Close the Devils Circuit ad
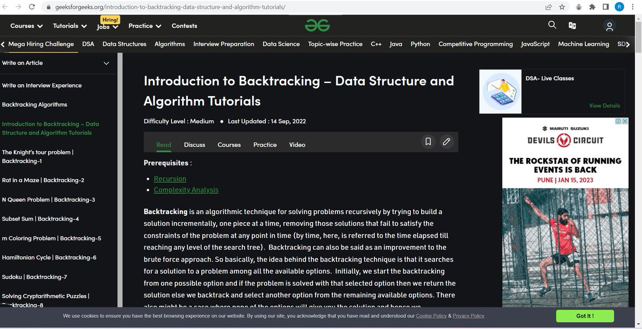This screenshot has width=642, height=329. [625, 121]
